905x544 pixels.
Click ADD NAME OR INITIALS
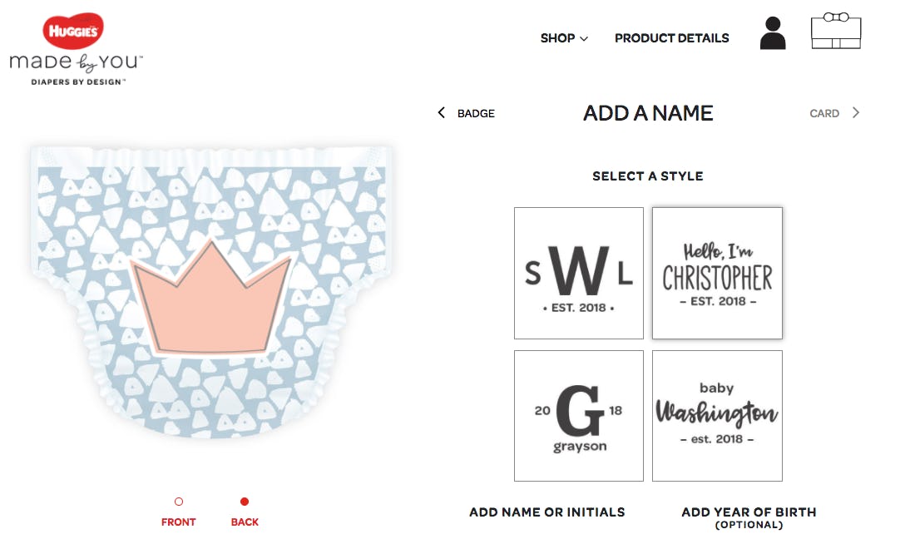[546, 512]
